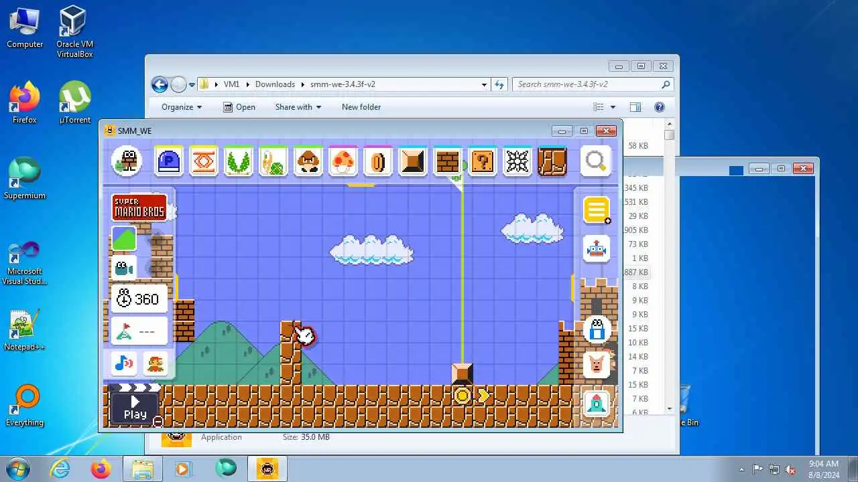This screenshot has height=482, width=858.
Task: Select the P-Switch item in the palette
Action: [168, 161]
